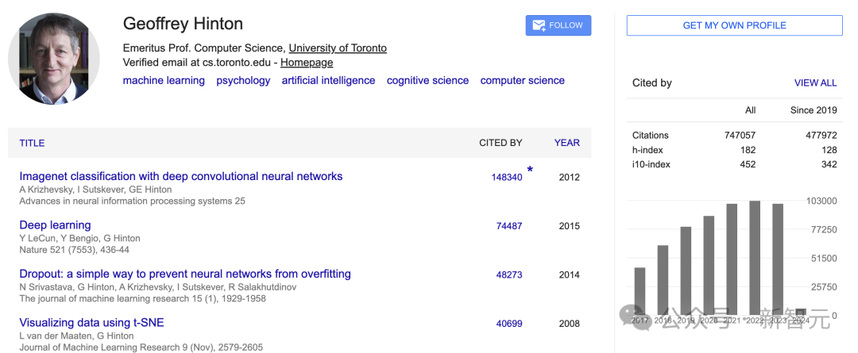Open the Deep learning paper
858x353 pixels.
55,225
